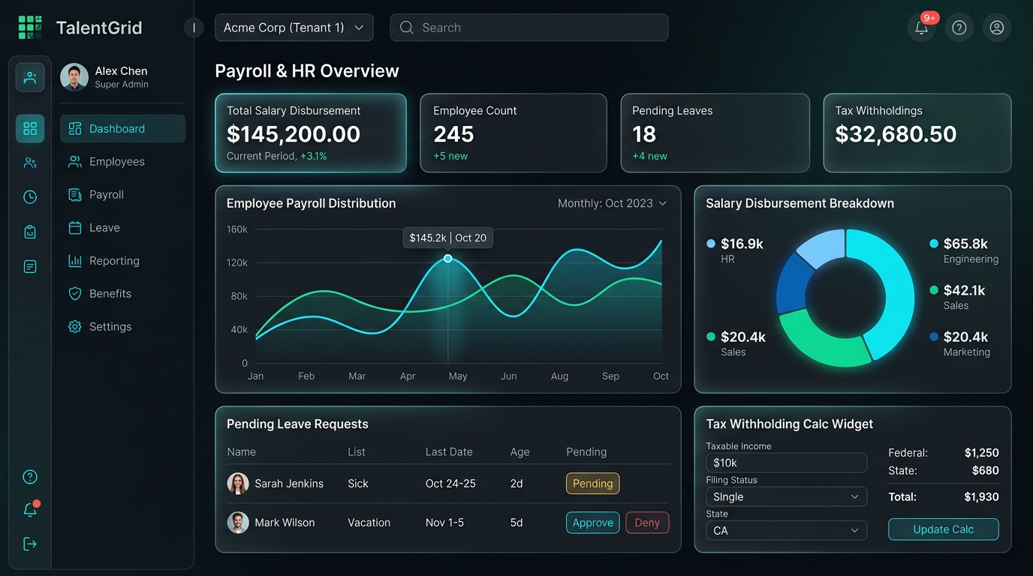Screen dimensions: 1033x576
Task: Open the Benefits menu item
Action: (x=123, y=293)
